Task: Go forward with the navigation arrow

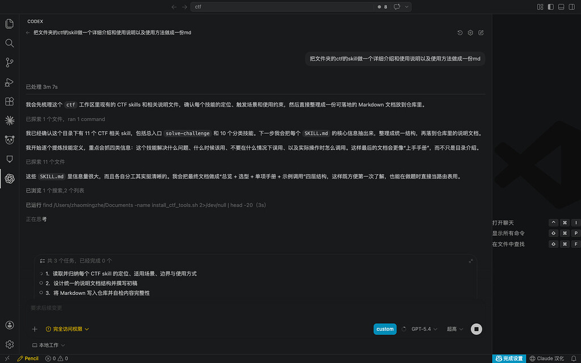Action: pos(184,7)
